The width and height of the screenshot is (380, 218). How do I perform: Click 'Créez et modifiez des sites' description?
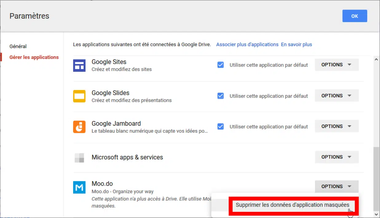[122, 70]
